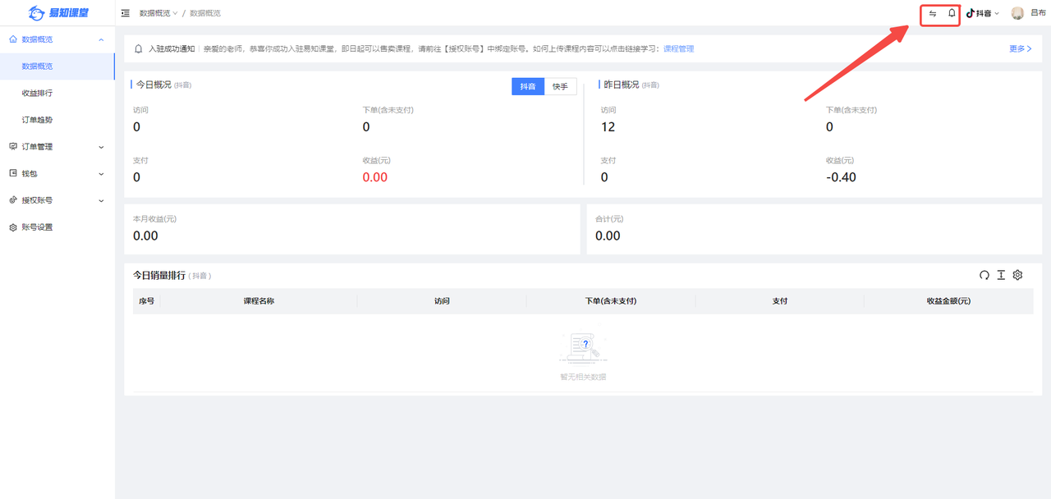Screen dimensions: 1051x499
Task: Click the 课程名称 column header
Action: pos(259,301)
